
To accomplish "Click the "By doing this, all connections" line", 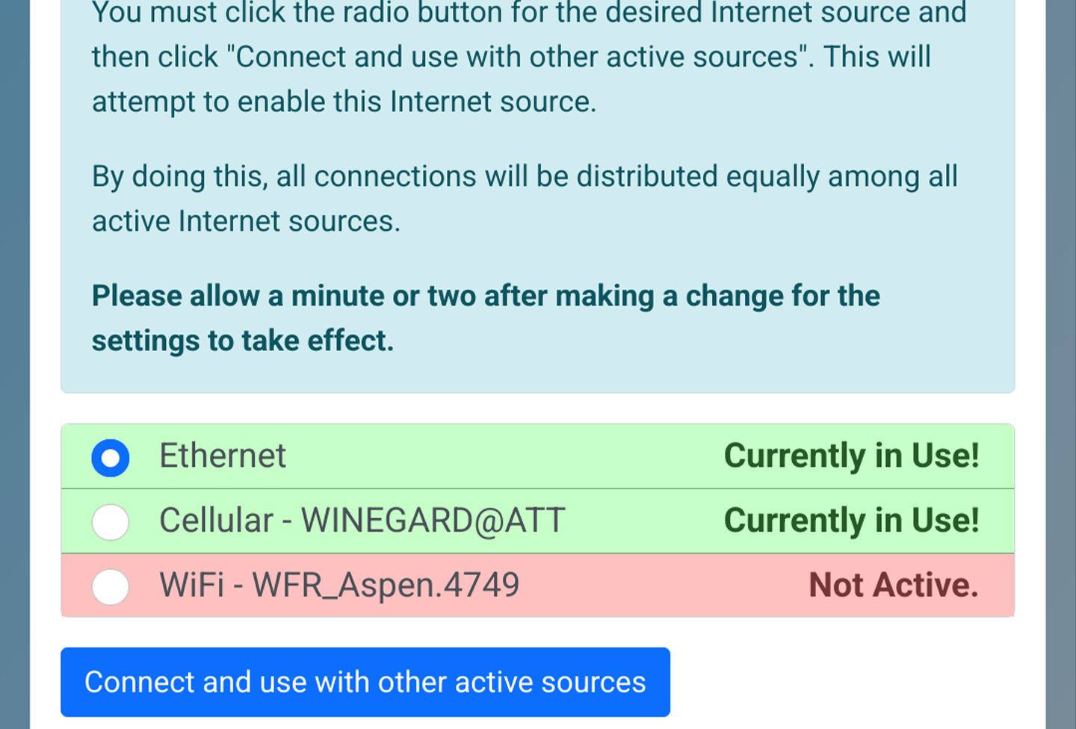I will tap(525, 176).
